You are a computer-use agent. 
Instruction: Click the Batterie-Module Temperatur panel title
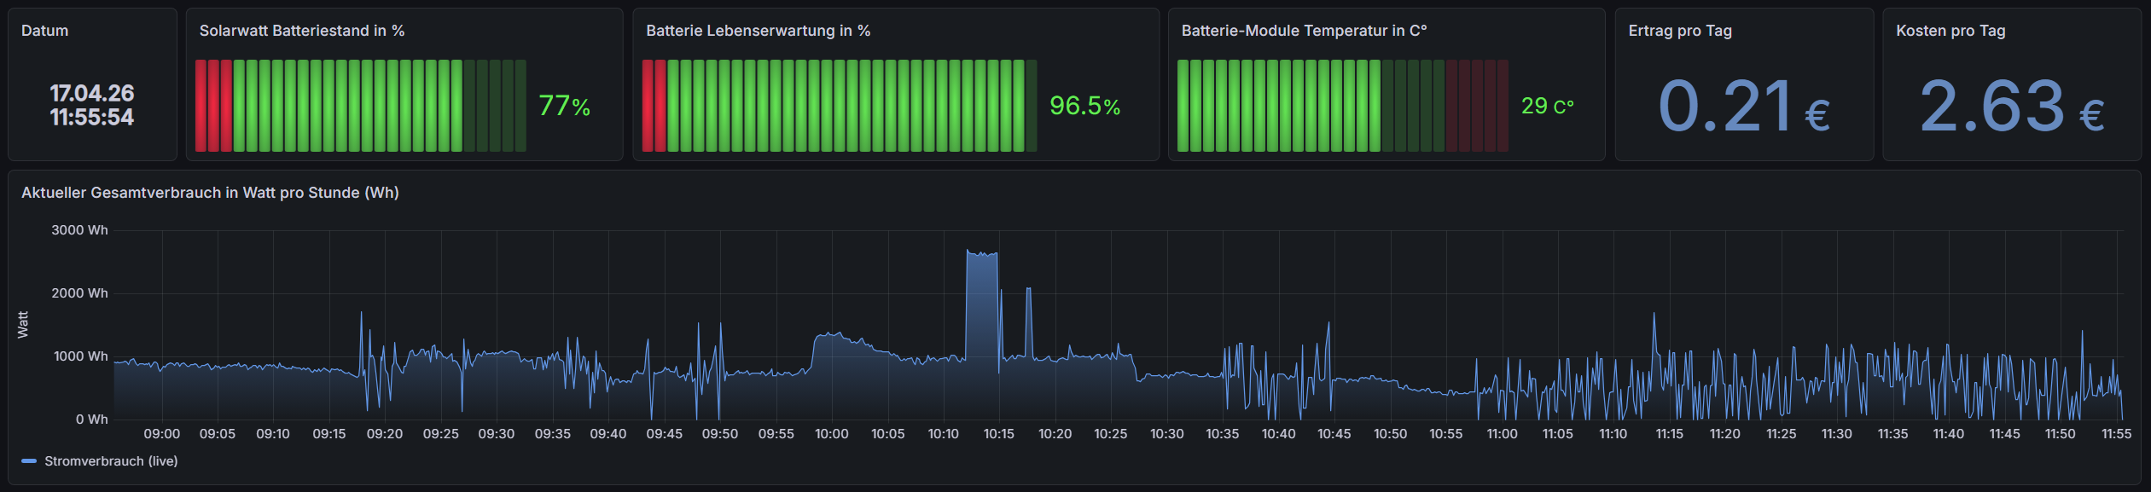(x=1303, y=31)
